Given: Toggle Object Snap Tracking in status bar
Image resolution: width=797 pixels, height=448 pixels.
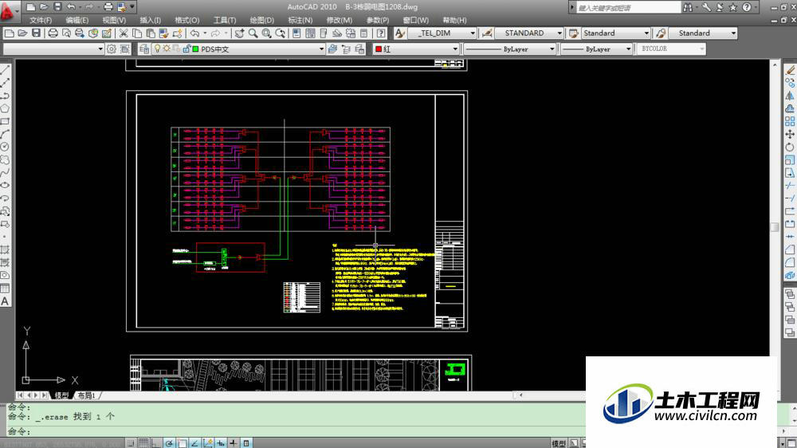Looking at the screenshot, I should (x=194, y=443).
